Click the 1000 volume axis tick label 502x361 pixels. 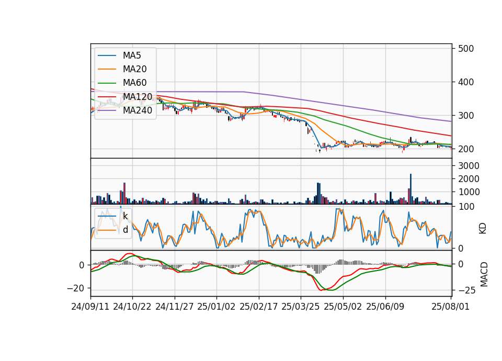(469, 192)
